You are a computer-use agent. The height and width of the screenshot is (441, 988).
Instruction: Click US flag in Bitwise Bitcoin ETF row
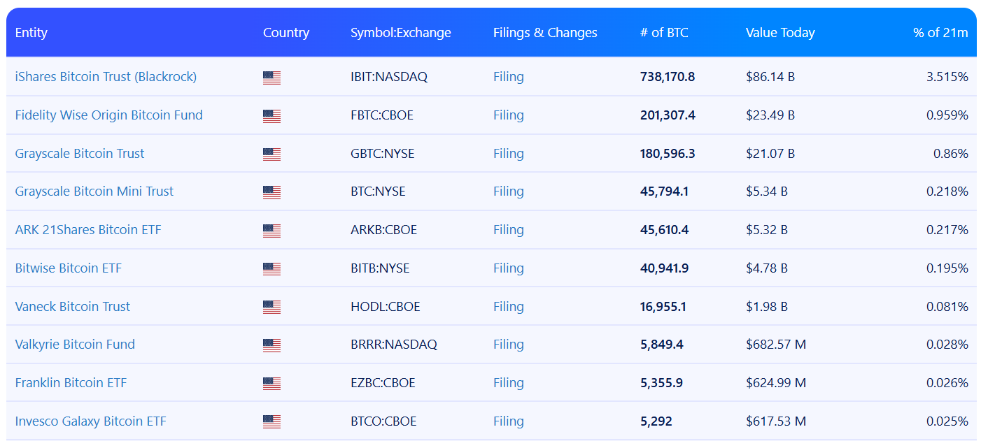pyautogui.click(x=271, y=269)
